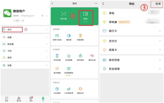
Task: Tap the 状态 status button
Action: click(16, 21)
